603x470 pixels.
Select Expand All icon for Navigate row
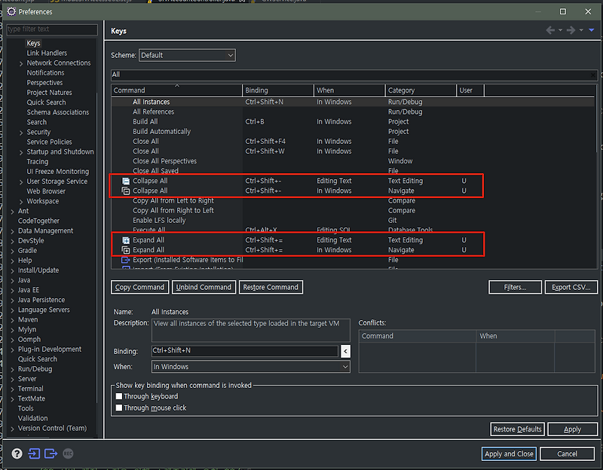(126, 250)
